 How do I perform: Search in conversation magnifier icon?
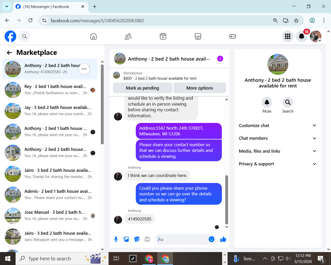pyautogui.click(x=288, y=102)
